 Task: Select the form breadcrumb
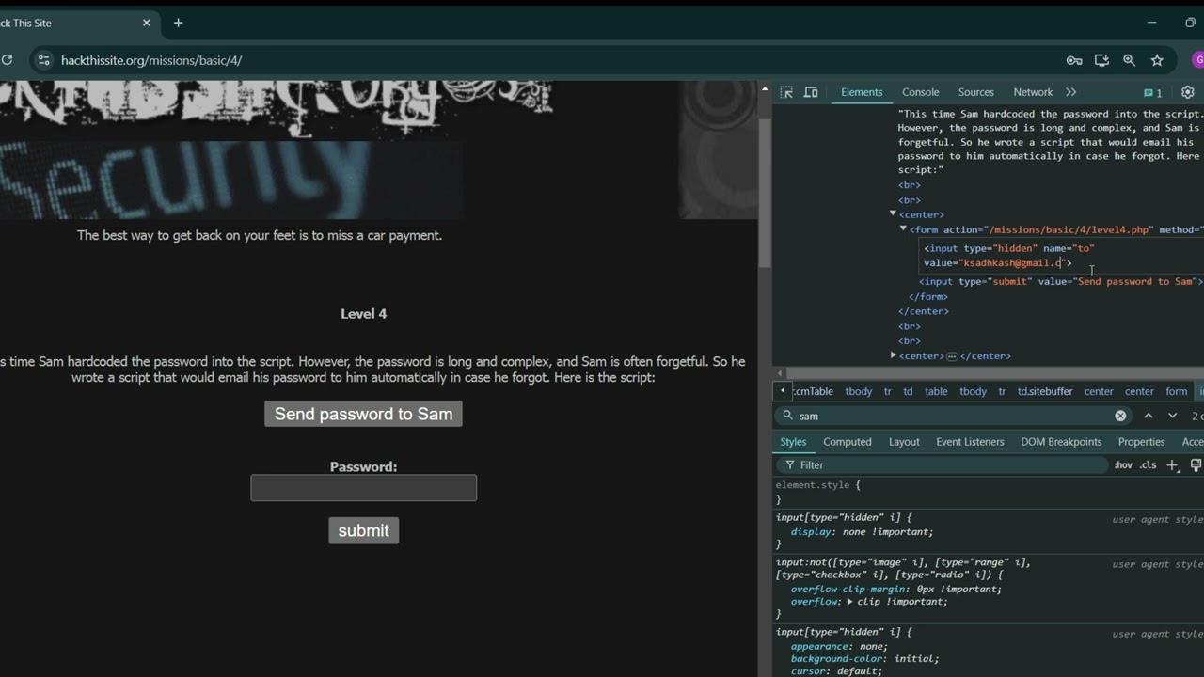click(1177, 391)
